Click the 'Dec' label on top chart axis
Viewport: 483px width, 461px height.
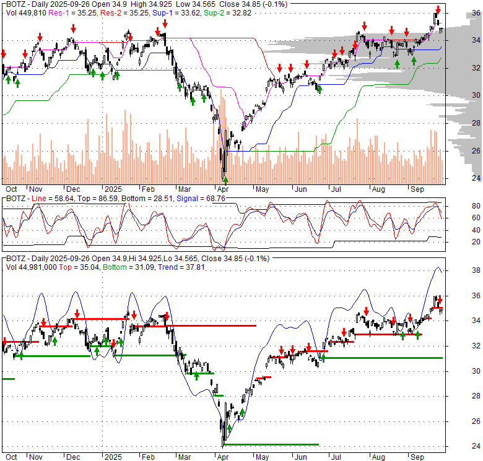73,189
